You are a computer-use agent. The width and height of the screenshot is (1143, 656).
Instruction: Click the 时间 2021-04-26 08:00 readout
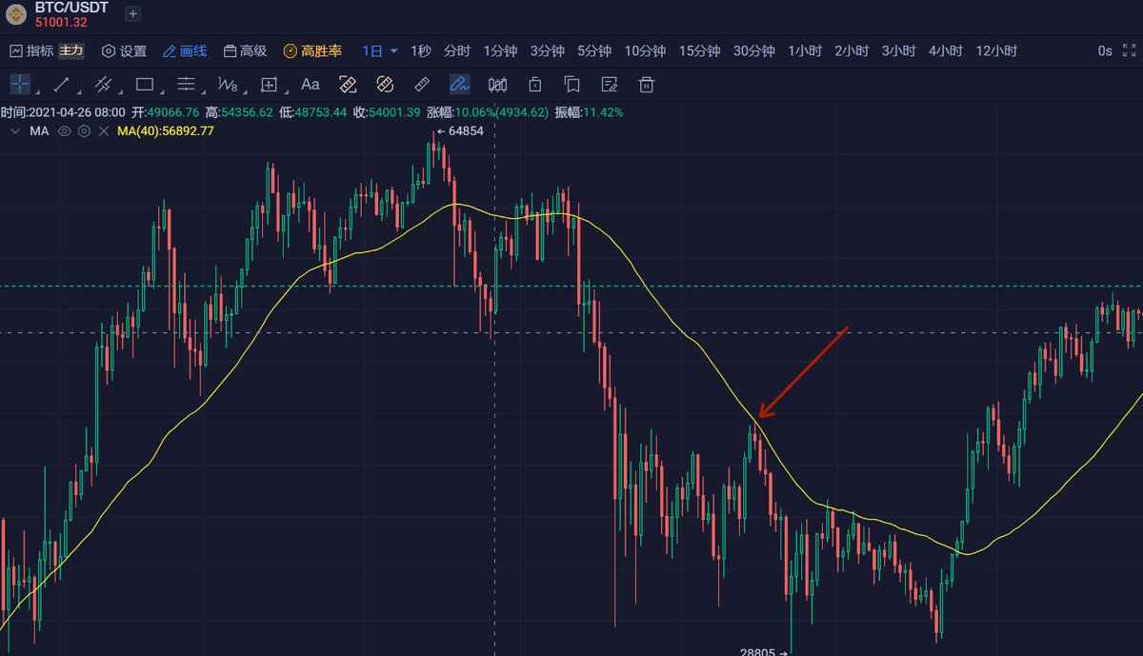pyautogui.click(x=63, y=112)
